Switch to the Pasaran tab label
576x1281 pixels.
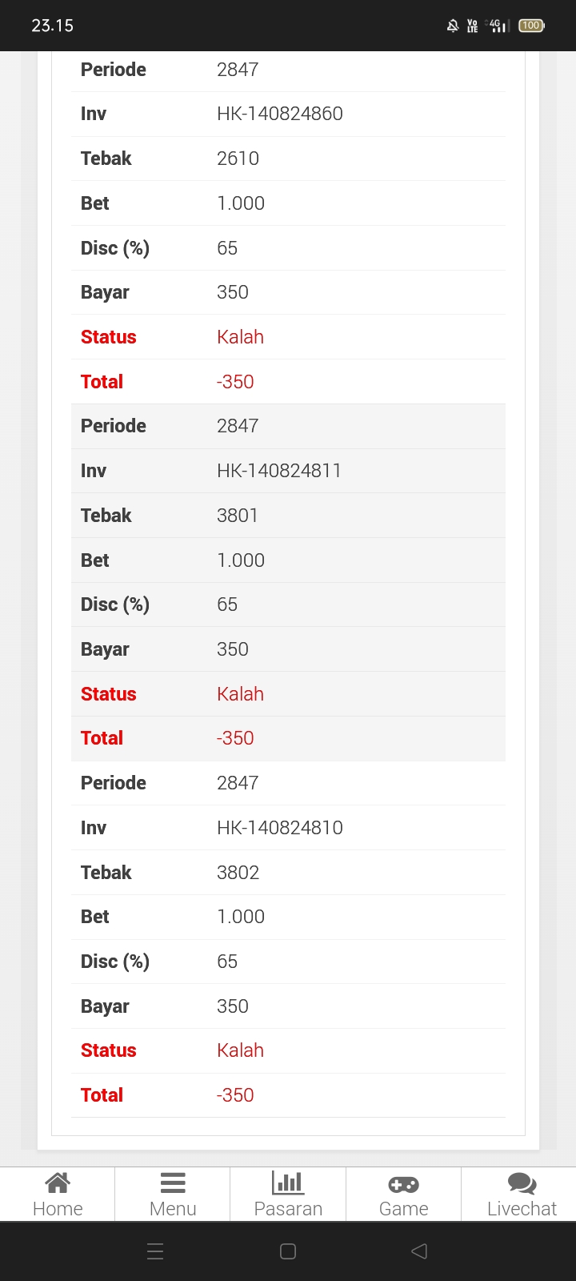pos(288,1209)
